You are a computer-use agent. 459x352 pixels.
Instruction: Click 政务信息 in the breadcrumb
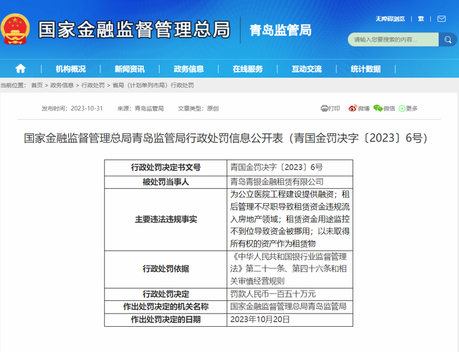62,86
